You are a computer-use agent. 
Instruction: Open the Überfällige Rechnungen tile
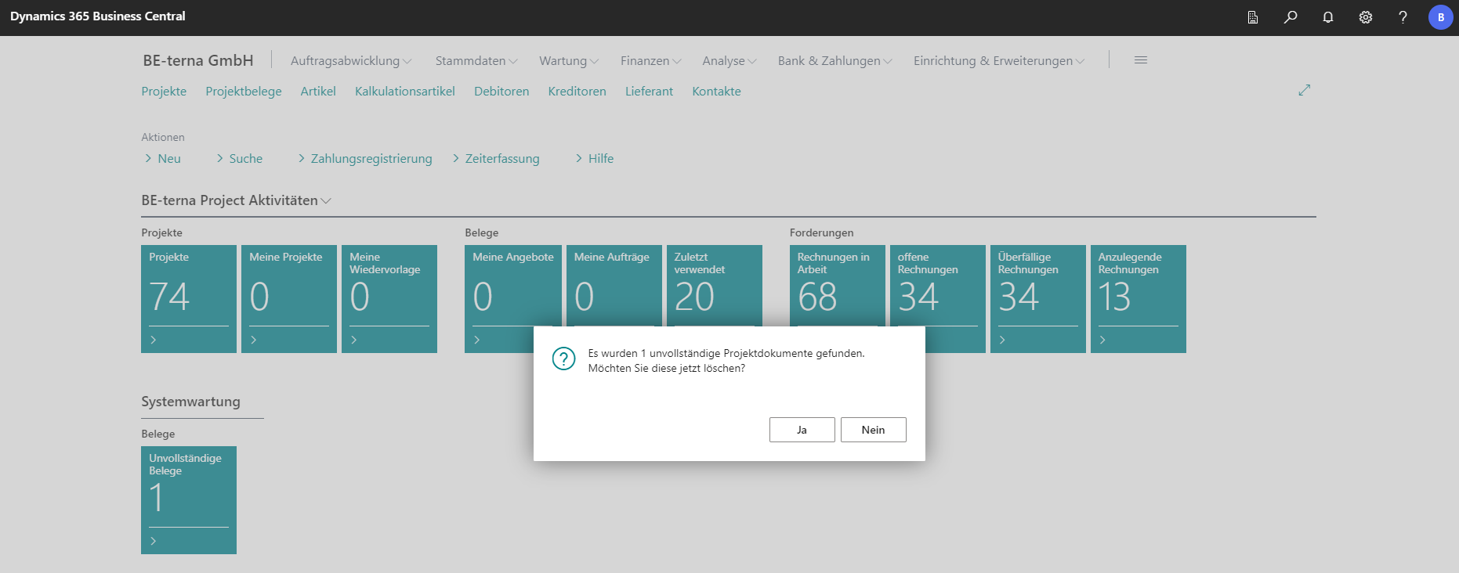[1037, 298]
